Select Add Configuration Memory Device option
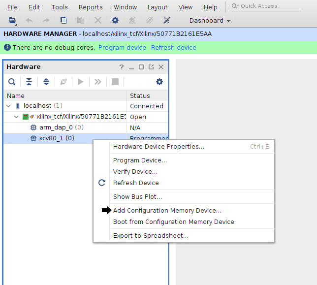 [x=167, y=211]
